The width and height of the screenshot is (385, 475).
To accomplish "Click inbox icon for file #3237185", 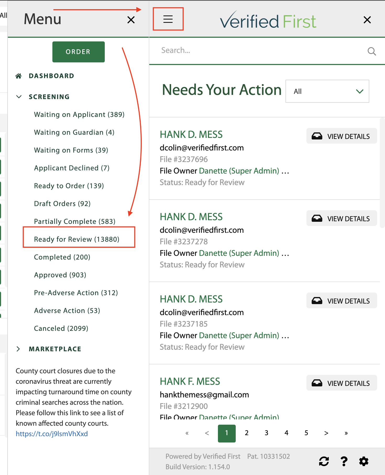I will coord(317,301).
